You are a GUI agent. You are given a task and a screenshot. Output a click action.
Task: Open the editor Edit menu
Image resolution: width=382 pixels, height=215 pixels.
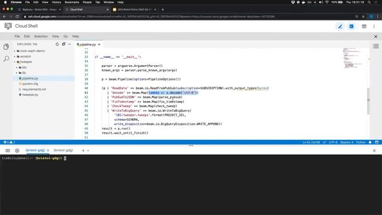pyautogui.click(x=27, y=36)
